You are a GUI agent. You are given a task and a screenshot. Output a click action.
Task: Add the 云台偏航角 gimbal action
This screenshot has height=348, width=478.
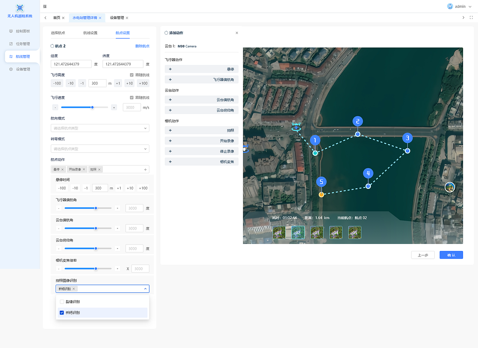(x=202, y=100)
